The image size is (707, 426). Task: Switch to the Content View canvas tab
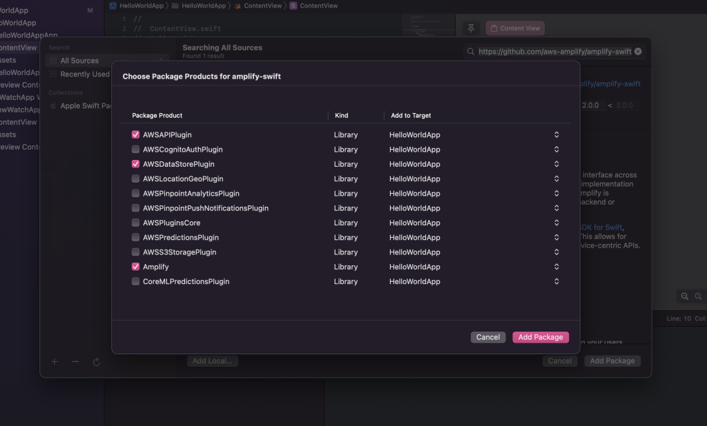(514, 28)
